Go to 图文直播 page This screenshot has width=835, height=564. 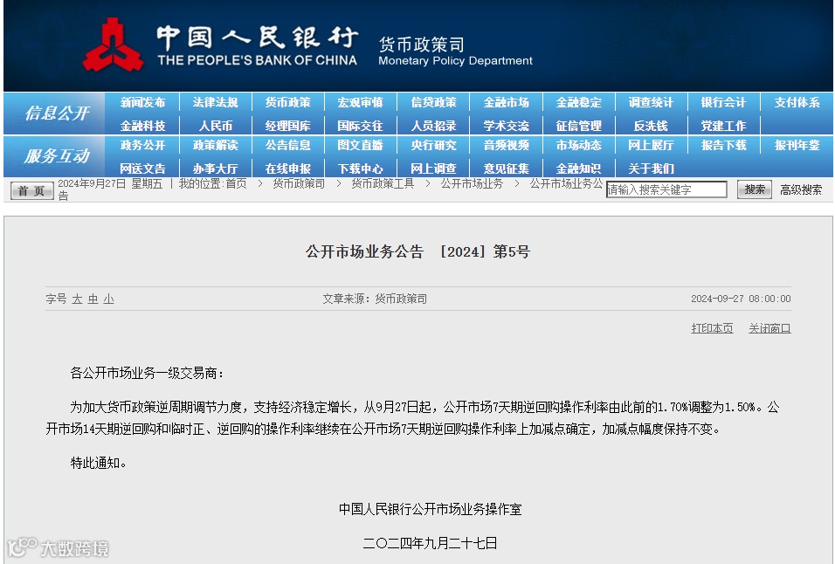(360, 145)
